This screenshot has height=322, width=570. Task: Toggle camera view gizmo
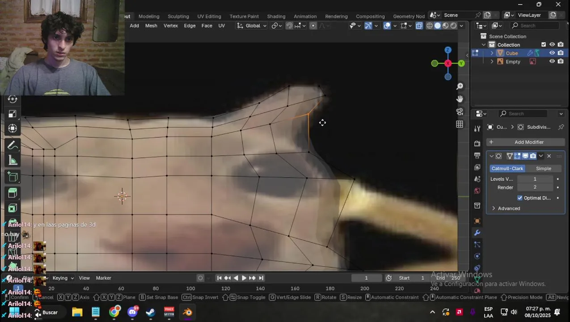coord(460,111)
